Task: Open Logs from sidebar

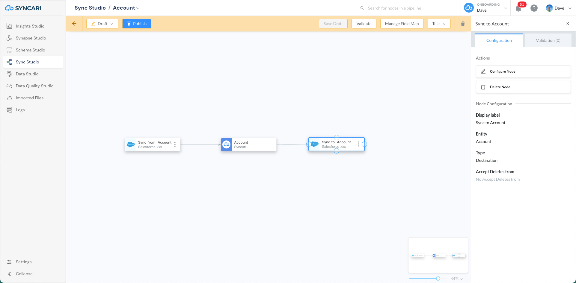Action: [33, 110]
